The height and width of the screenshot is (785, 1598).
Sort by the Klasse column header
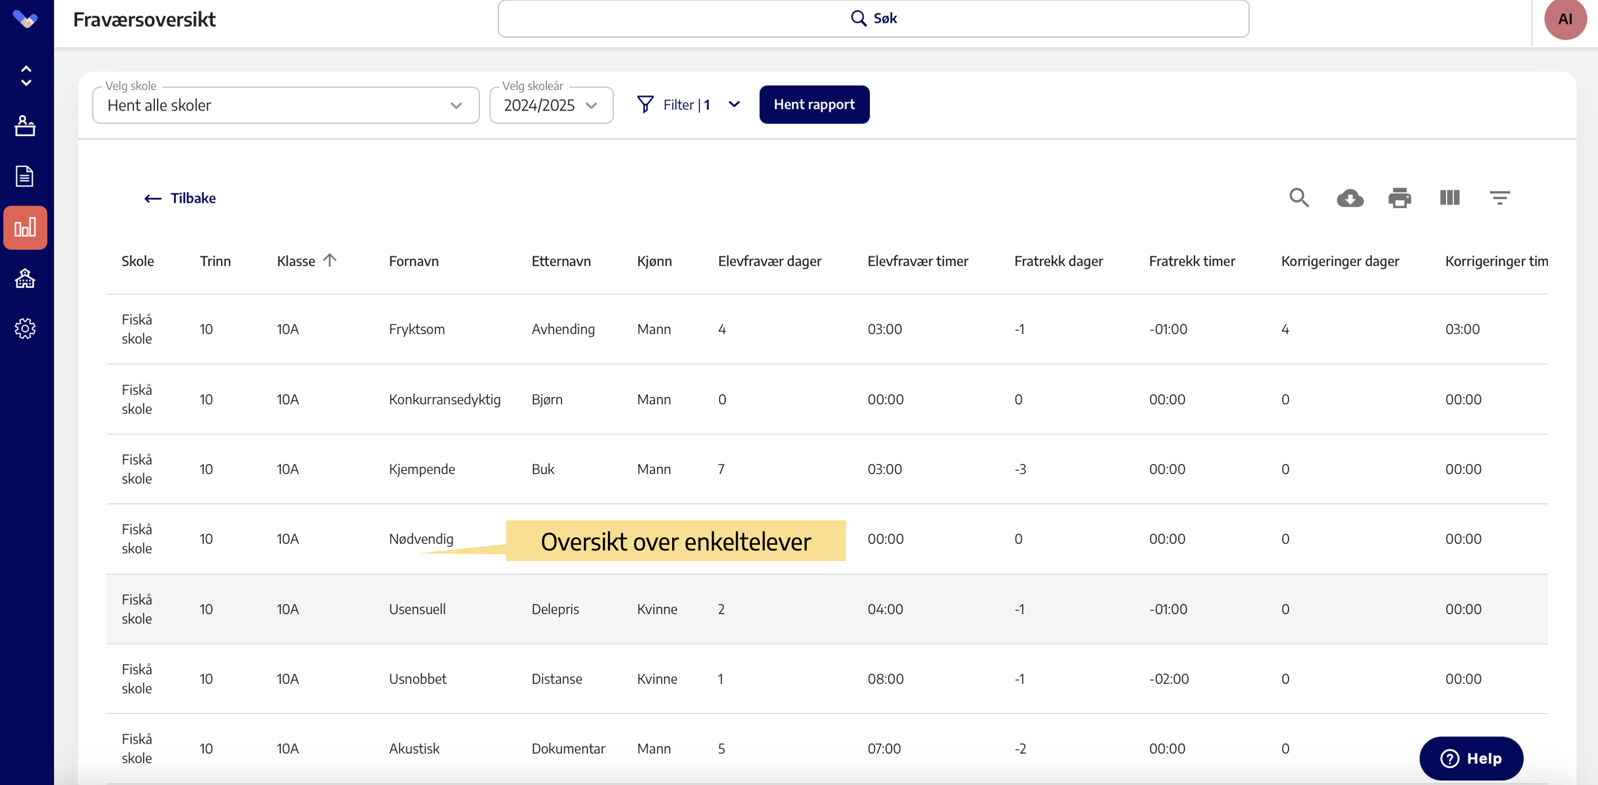click(296, 261)
